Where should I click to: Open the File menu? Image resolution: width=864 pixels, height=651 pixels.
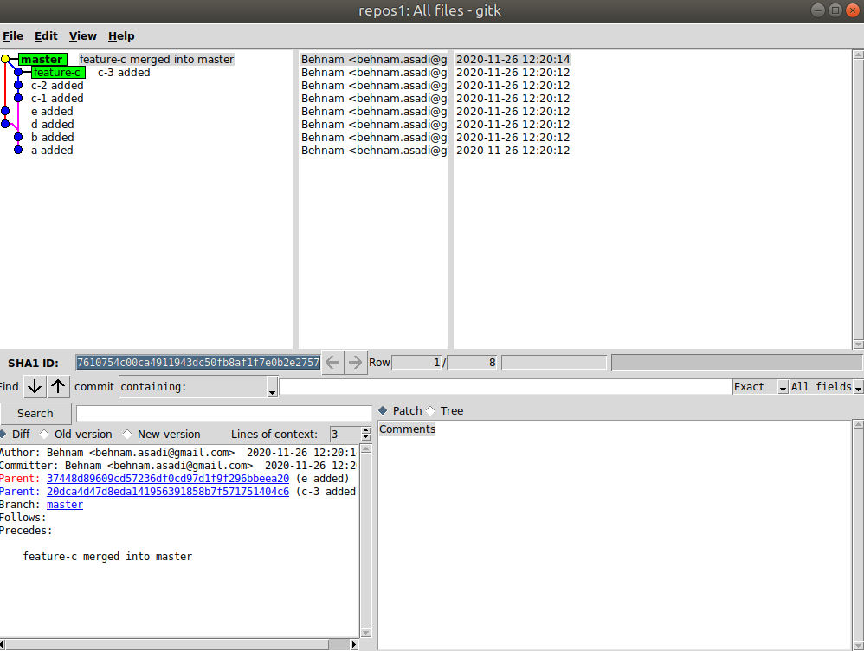[13, 36]
